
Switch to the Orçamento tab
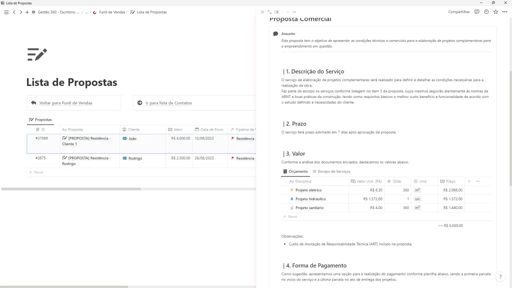(x=295, y=171)
